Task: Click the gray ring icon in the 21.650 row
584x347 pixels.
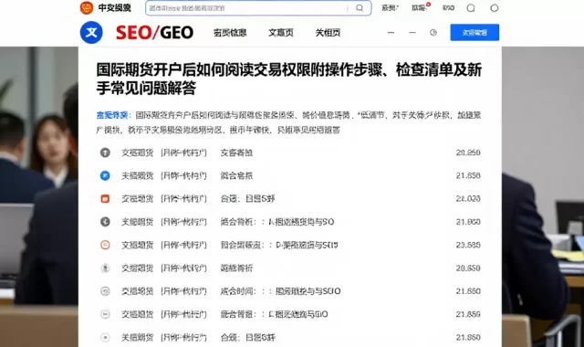Action: (105, 291)
